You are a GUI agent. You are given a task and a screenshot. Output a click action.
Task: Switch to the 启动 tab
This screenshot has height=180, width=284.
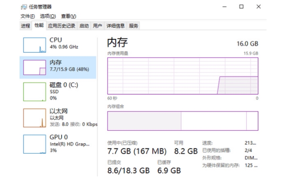(x=84, y=26)
